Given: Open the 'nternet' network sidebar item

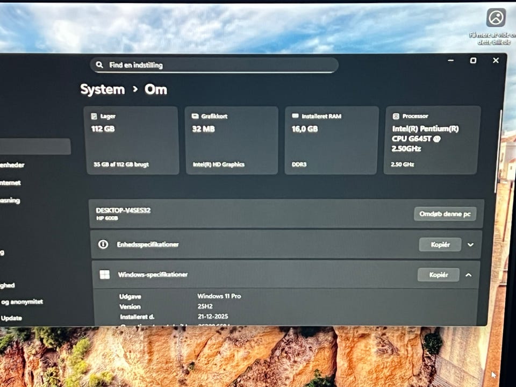Looking at the screenshot, I should (10, 183).
